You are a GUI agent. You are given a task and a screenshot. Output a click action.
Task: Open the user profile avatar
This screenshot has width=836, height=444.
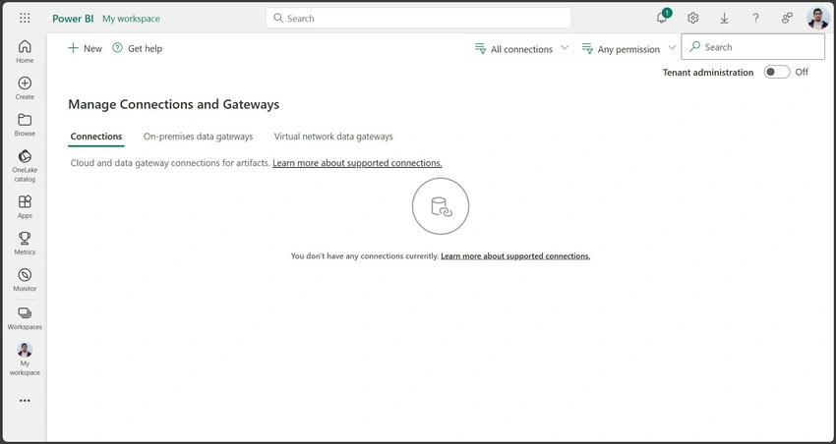click(818, 18)
